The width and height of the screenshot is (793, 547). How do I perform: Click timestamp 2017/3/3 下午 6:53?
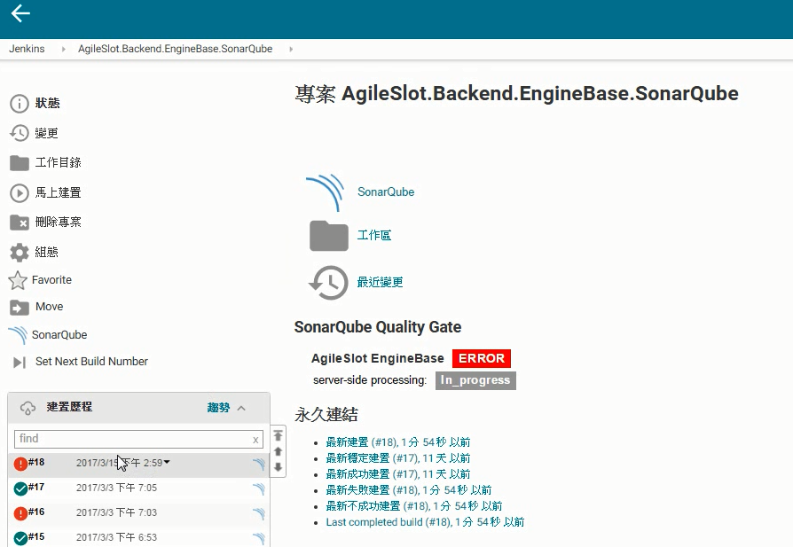[x=116, y=538]
